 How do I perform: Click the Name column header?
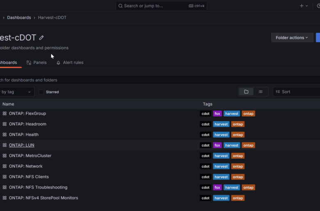[8, 104]
